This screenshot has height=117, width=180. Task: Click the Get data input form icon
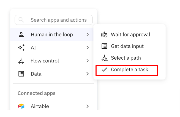104,46
